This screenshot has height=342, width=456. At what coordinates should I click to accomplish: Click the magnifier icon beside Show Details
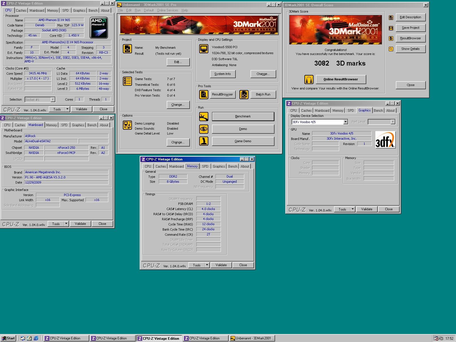391,49
